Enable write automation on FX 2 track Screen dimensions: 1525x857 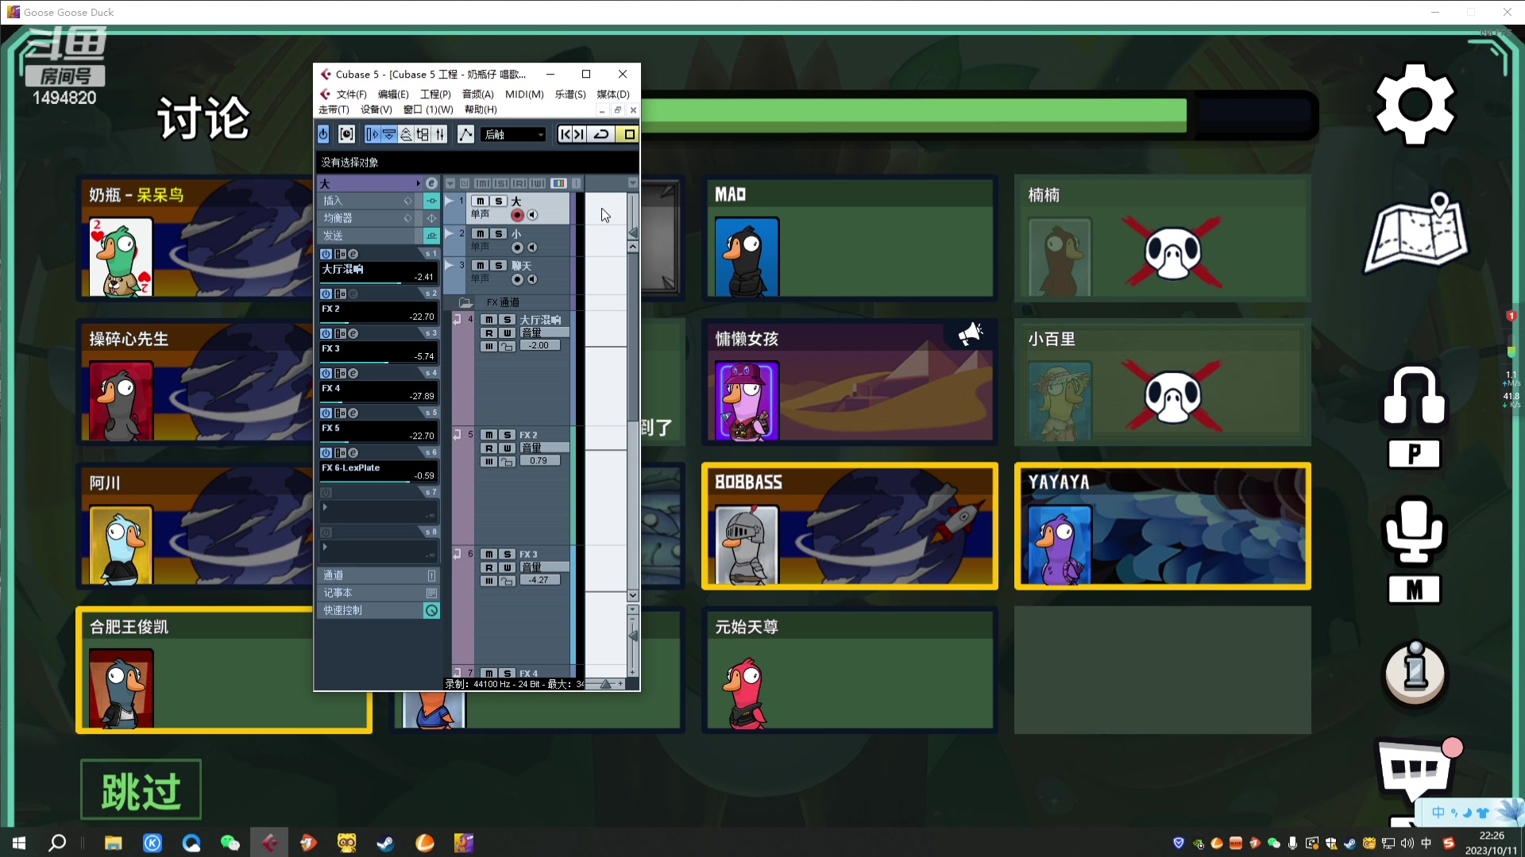507,448
